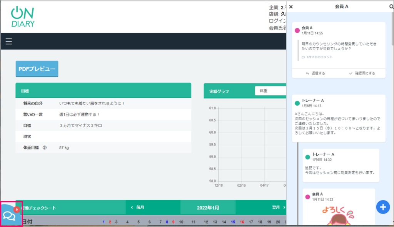Go to previous month with 前月
This screenshot has width=394, height=227.
click(x=137, y=207)
